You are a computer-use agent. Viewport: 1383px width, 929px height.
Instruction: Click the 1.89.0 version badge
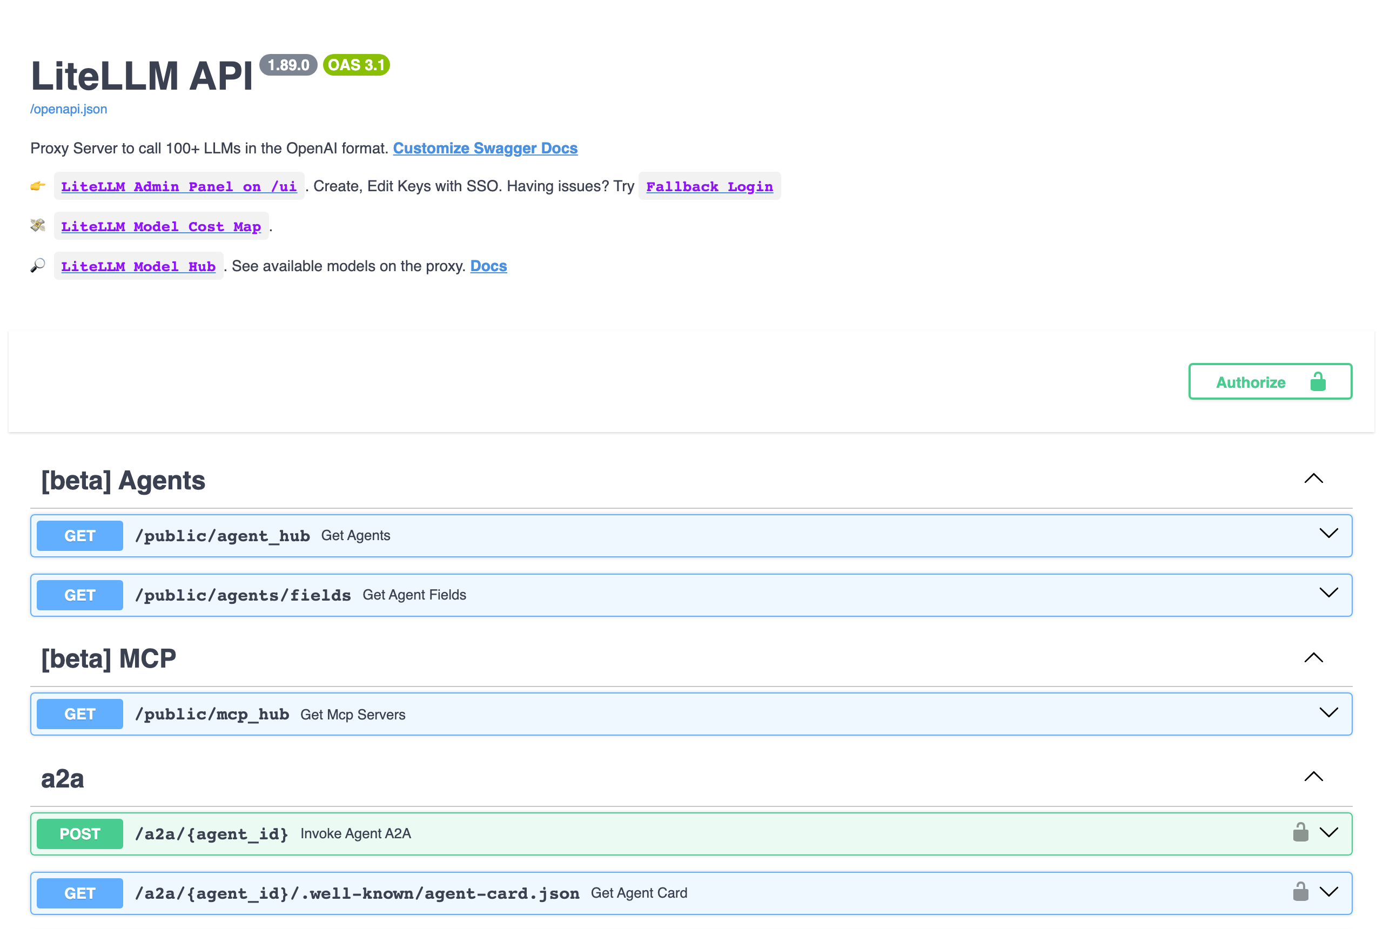pyautogui.click(x=288, y=65)
